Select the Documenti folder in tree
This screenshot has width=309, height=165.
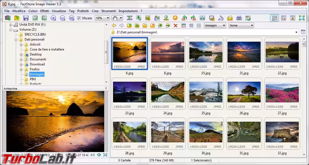point(38,59)
